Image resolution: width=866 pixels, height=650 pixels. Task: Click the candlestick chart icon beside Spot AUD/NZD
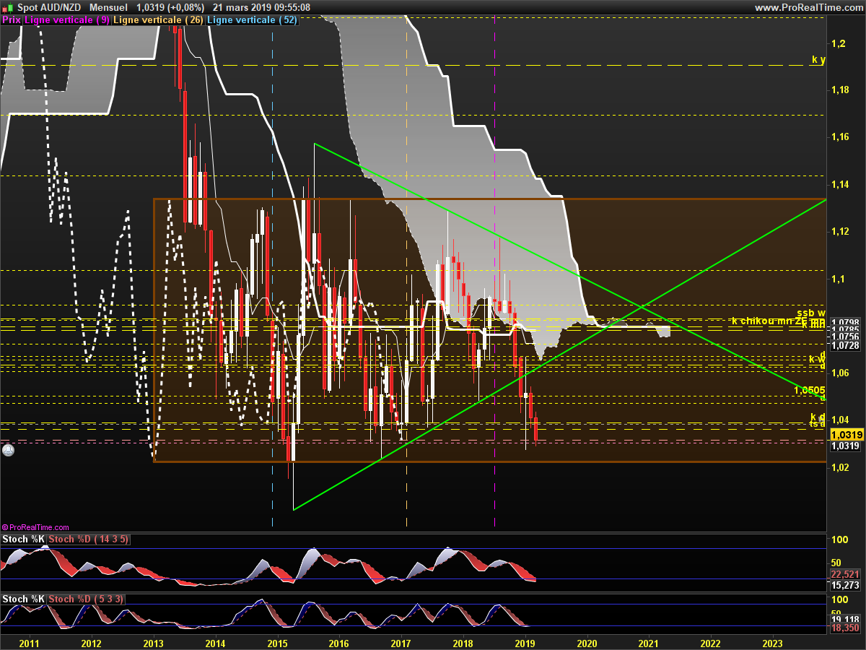tap(6, 7)
